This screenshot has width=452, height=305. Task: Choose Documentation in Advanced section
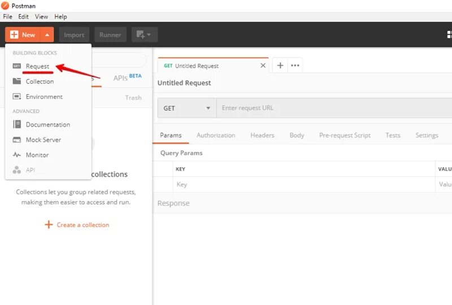[x=48, y=124]
